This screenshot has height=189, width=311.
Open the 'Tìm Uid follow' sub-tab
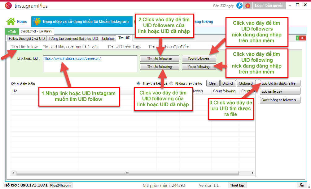coord(24,47)
